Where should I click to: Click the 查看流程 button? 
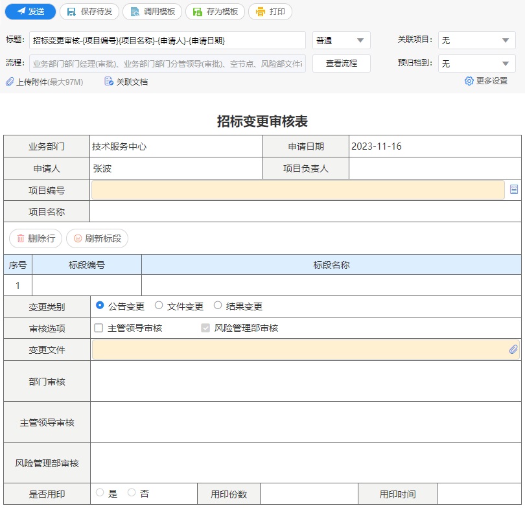(x=342, y=63)
